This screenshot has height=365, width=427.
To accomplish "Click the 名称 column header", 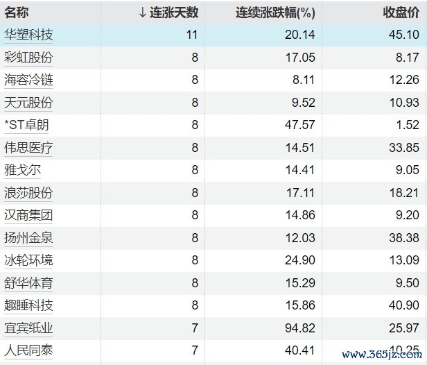I will [16, 12].
